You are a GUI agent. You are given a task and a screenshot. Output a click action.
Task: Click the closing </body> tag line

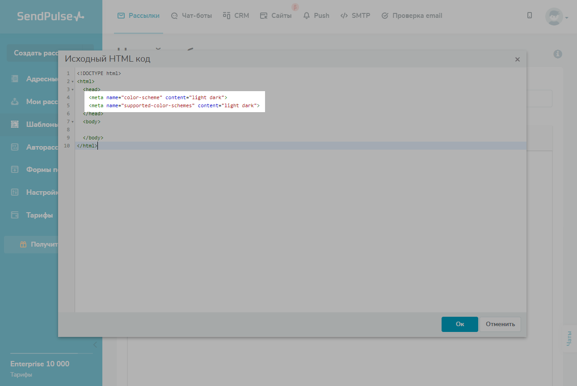click(93, 138)
